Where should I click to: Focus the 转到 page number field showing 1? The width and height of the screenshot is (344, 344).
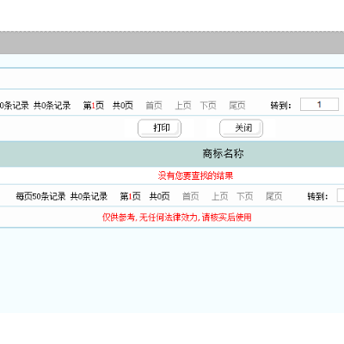pyautogui.click(x=319, y=104)
